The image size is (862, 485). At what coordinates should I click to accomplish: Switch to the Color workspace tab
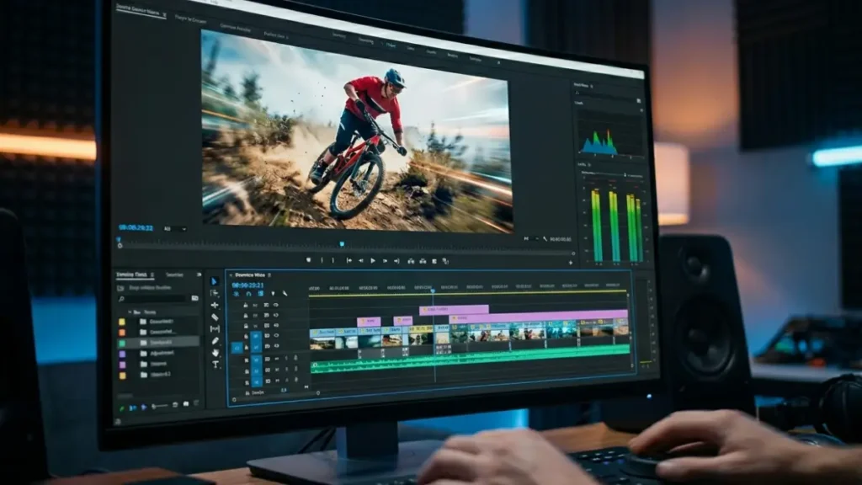click(411, 48)
